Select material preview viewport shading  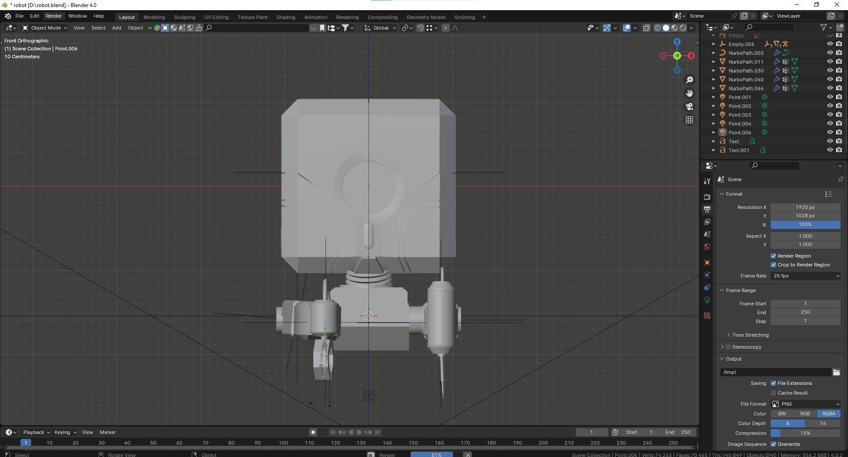(x=674, y=28)
